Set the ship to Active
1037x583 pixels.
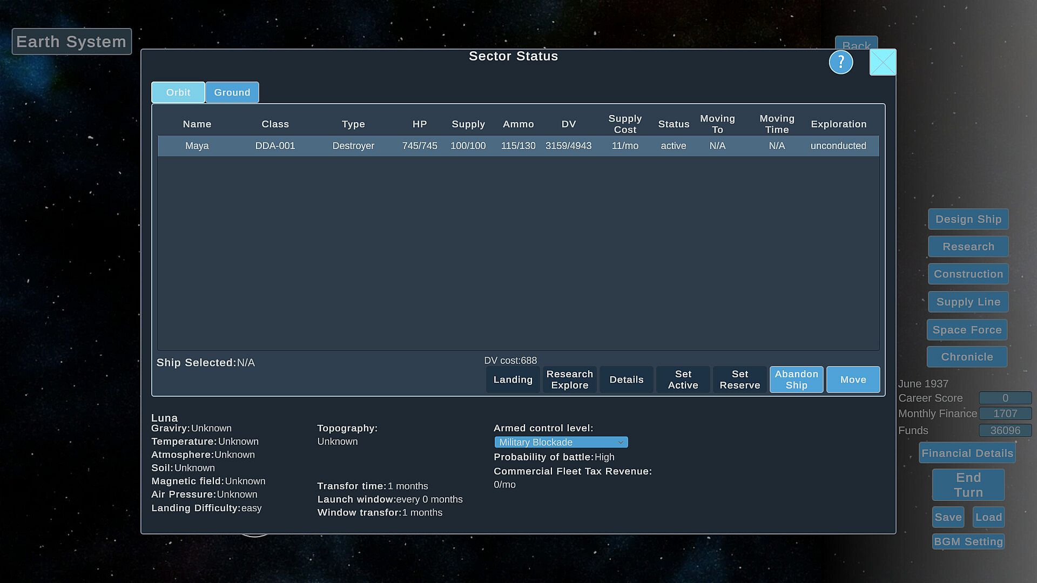click(x=683, y=379)
